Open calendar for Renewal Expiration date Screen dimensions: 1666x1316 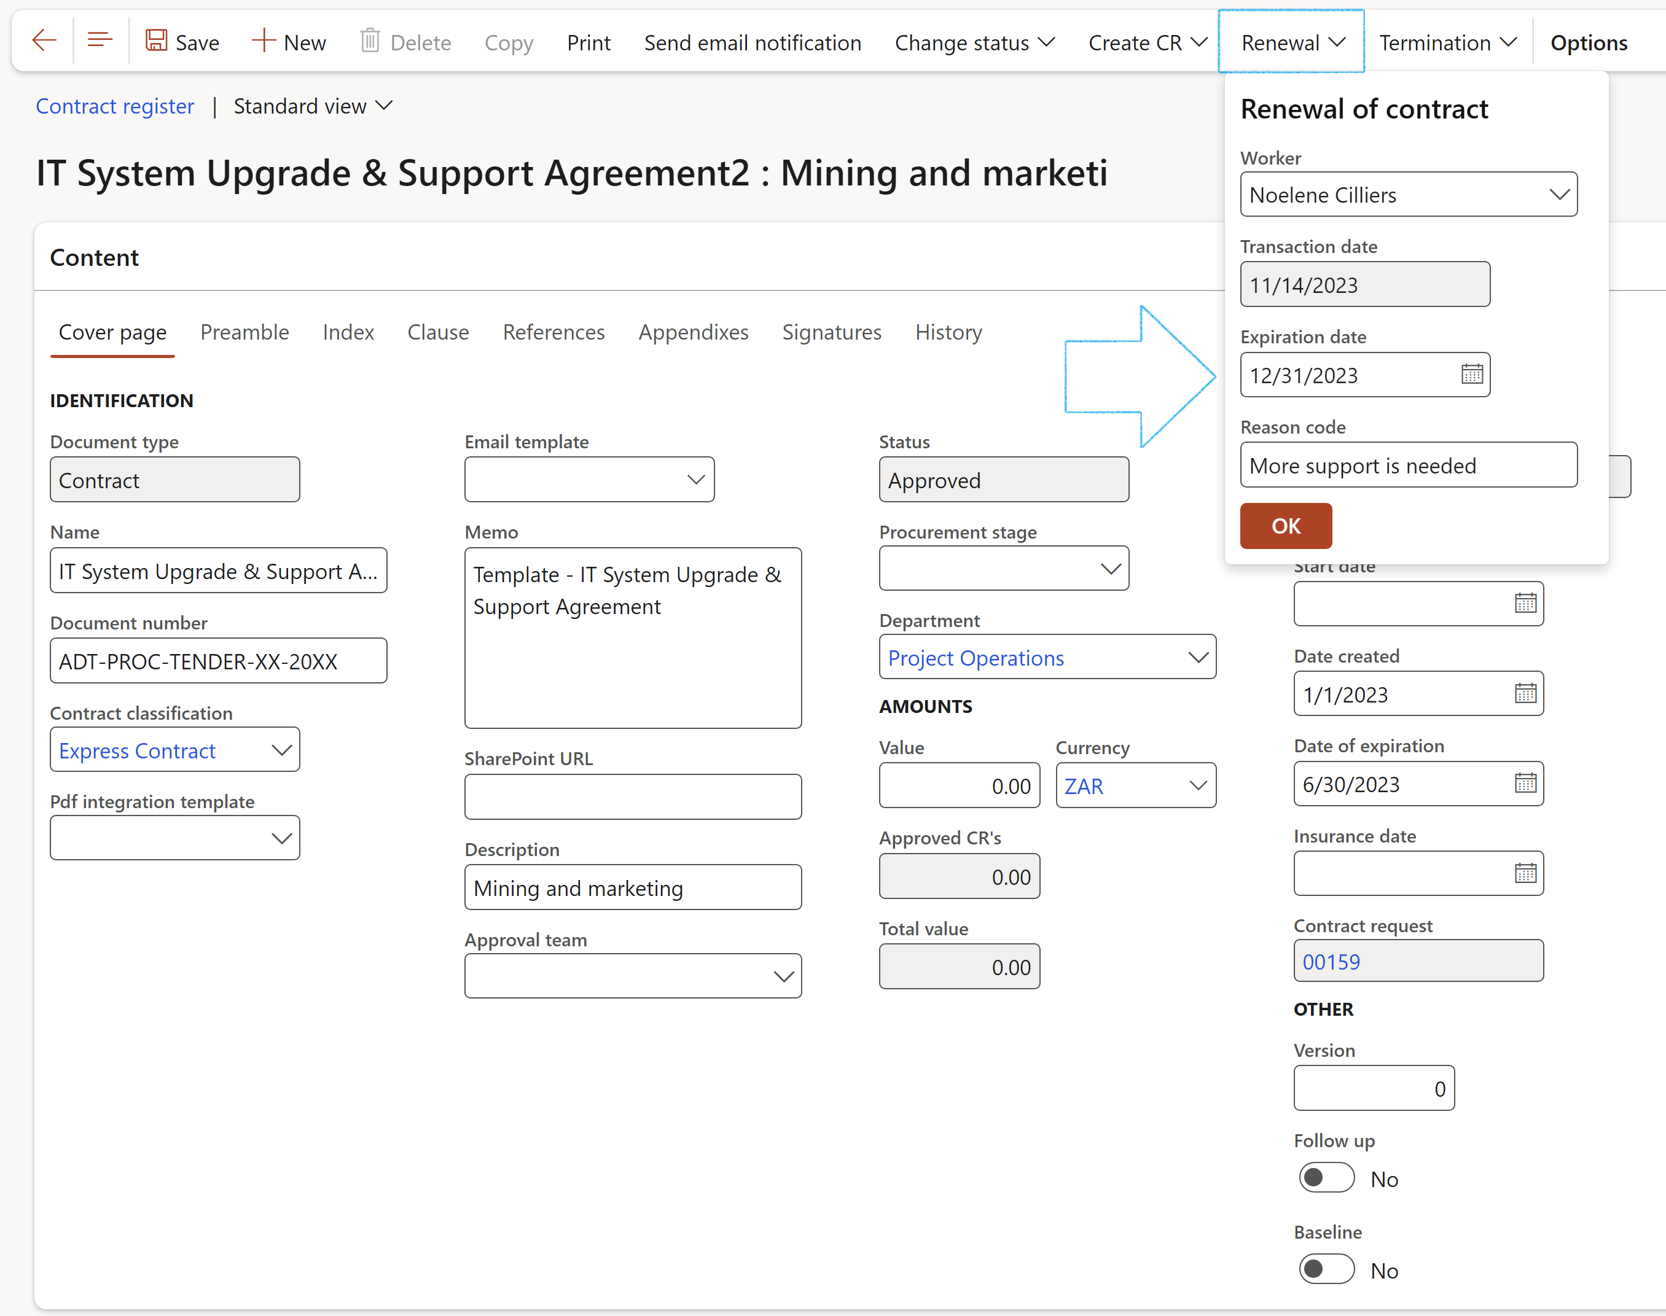[x=1472, y=375]
